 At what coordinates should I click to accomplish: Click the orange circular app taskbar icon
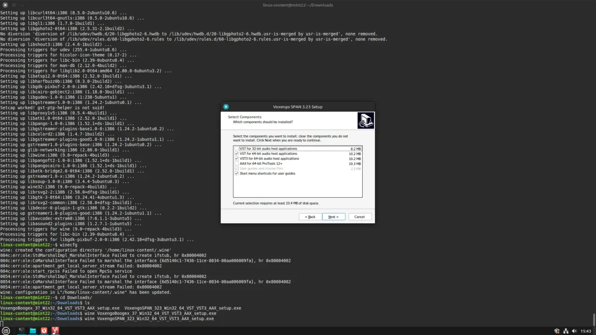[x=44, y=331]
